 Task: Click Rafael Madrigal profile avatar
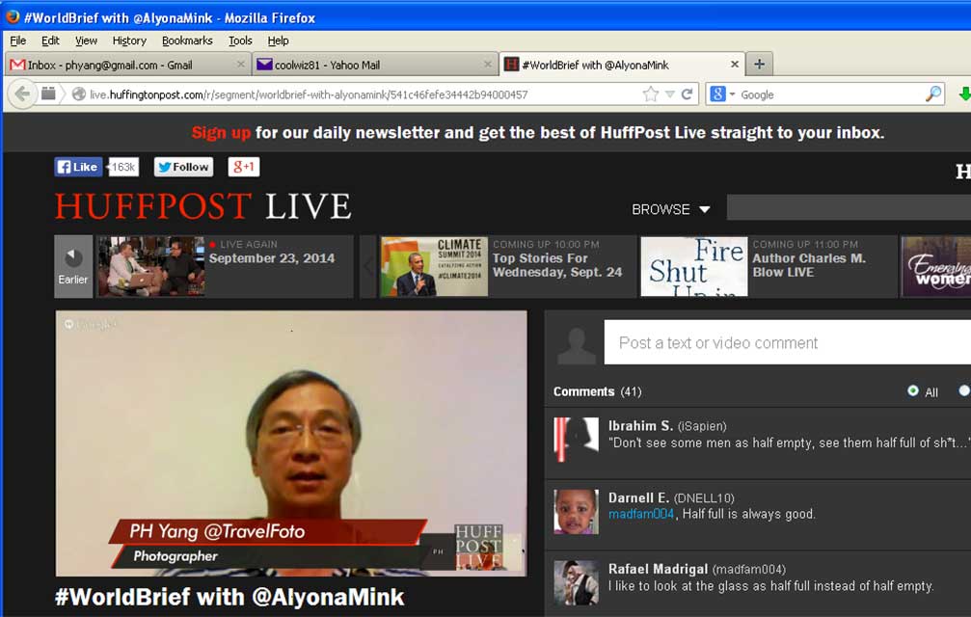pyautogui.click(x=576, y=583)
